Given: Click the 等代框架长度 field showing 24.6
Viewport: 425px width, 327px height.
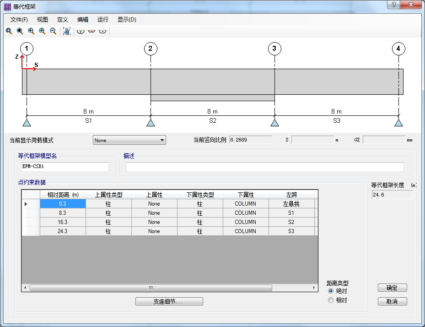Looking at the screenshot, I should point(392,195).
